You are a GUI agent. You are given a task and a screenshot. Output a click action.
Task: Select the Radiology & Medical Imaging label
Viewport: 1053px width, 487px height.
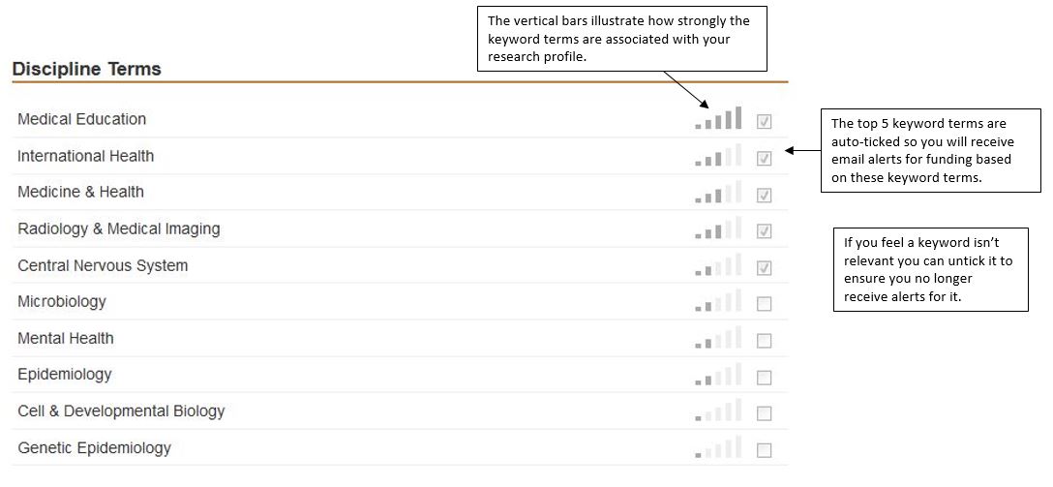coord(118,228)
